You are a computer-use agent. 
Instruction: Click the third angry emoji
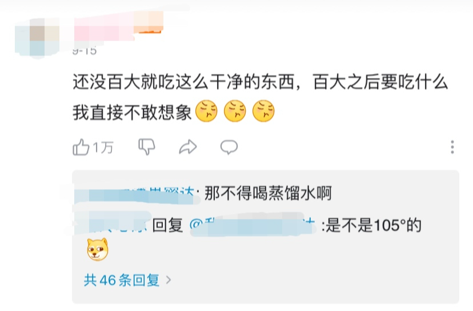tap(263, 111)
